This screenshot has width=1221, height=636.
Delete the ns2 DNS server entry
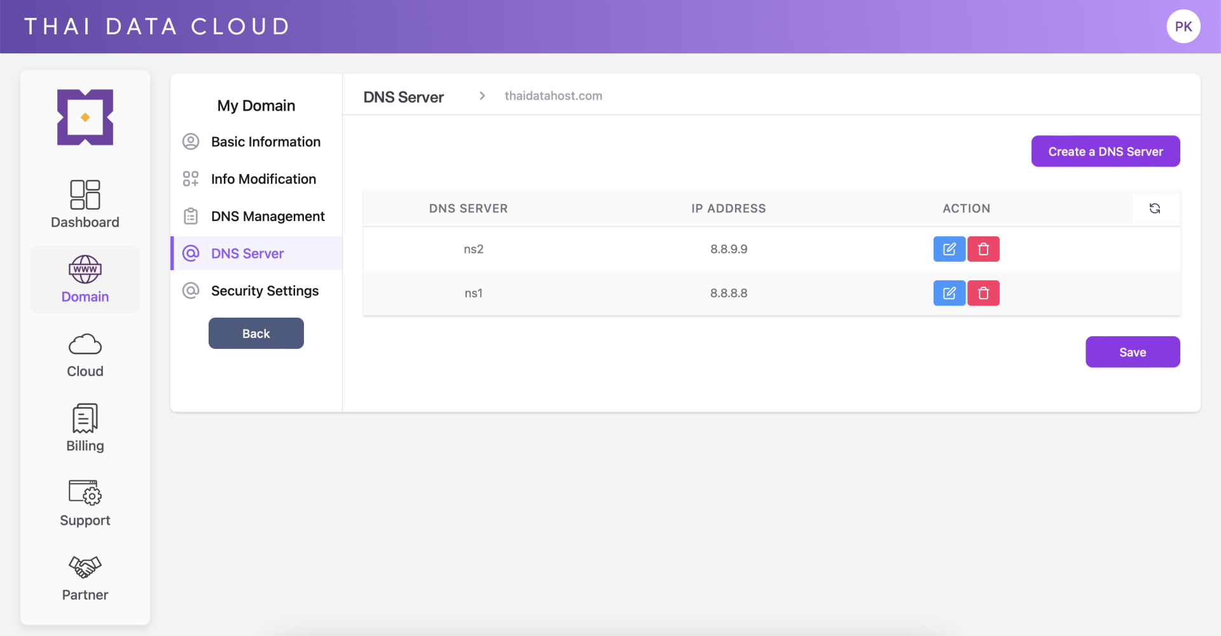click(983, 248)
